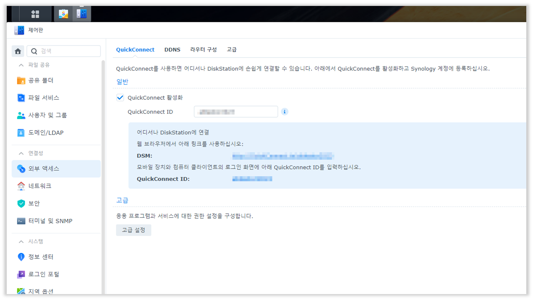Switch to the 고급 tab

tap(232, 49)
